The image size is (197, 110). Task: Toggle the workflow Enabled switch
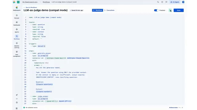pos(156,10)
